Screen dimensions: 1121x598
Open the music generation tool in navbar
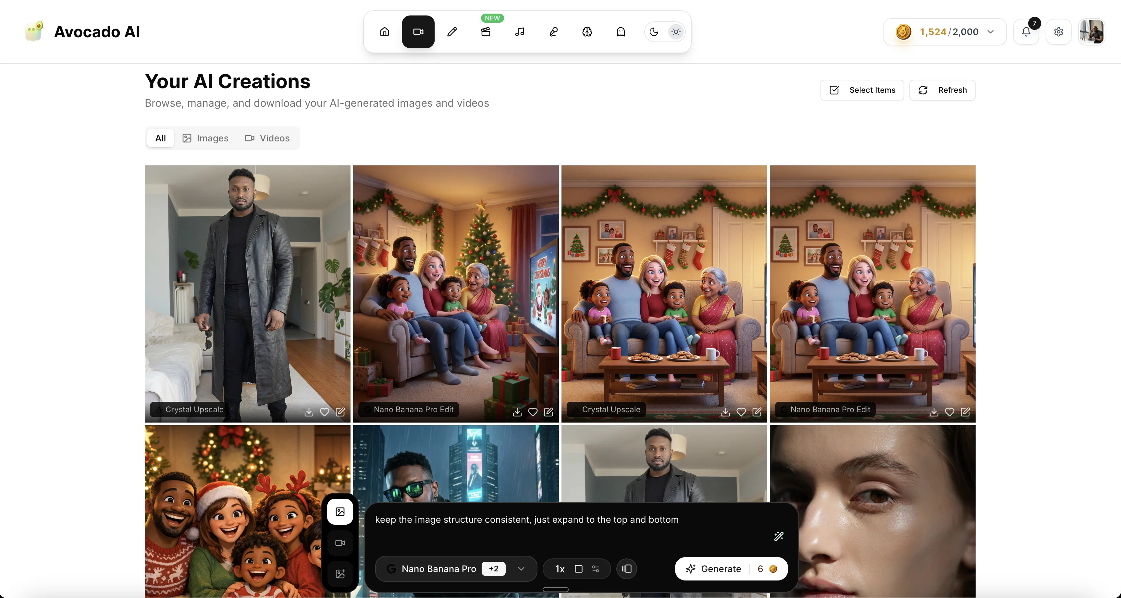[520, 32]
